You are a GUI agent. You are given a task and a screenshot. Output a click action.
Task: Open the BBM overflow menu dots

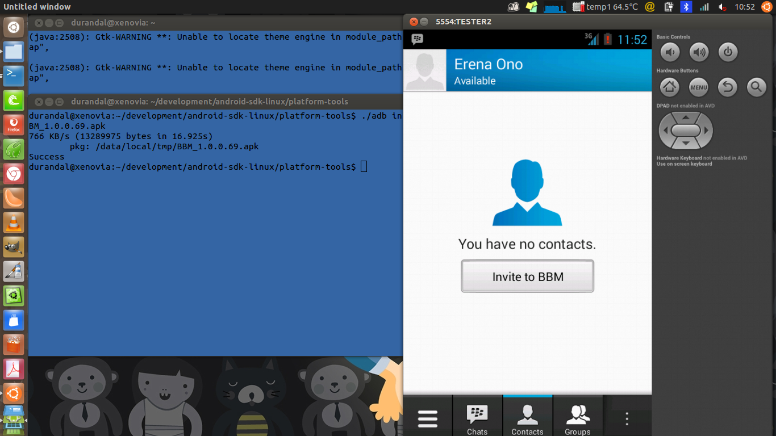(x=627, y=419)
